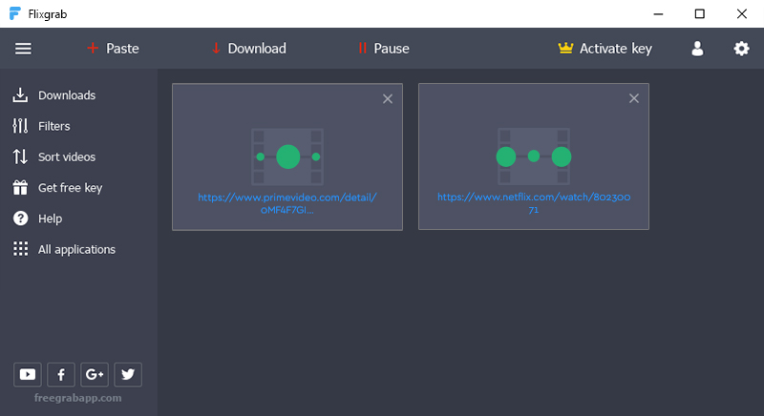The image size is (764, 416).
Task: Open Activate key dialog
Action: click(x=615, y=49)
